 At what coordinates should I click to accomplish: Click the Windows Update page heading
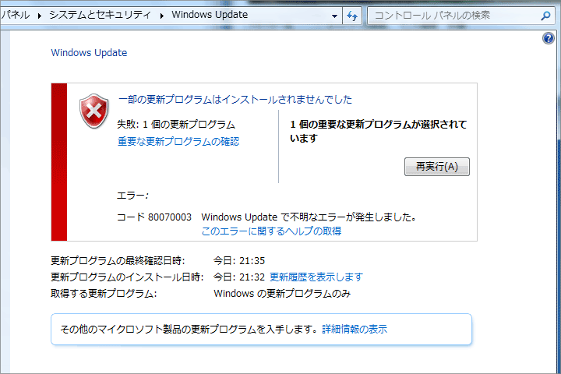click(89, 53)
